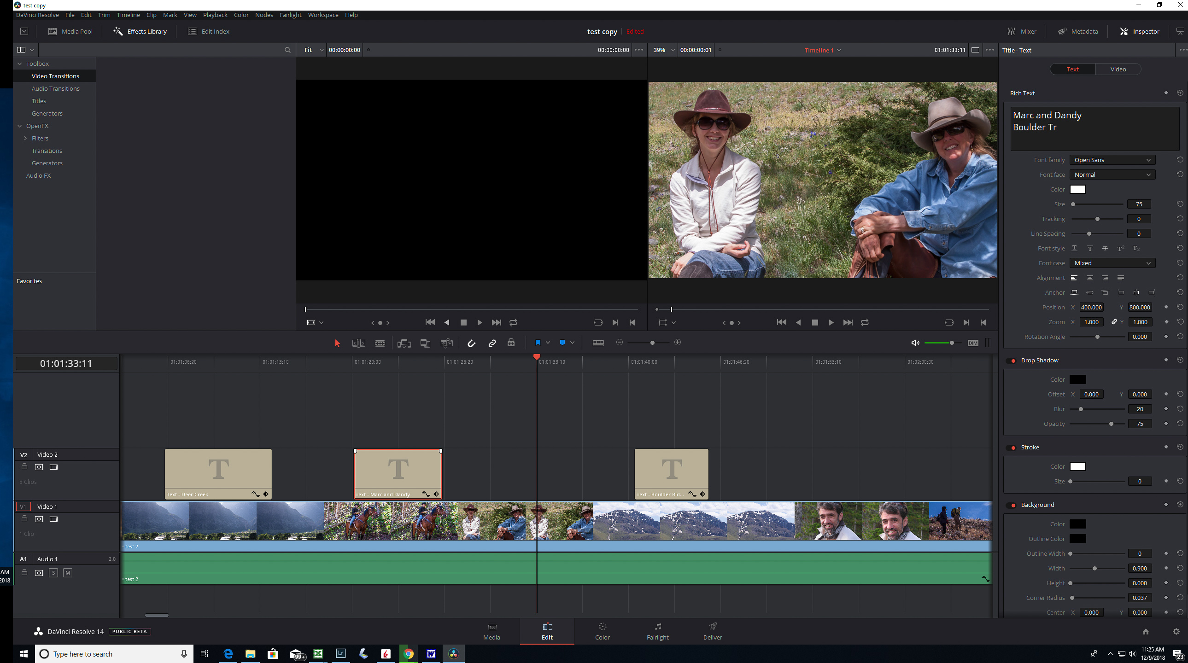The image size is (1188, 663).
Task: Toggle timeline snapping magnet icon
Action: click(x=471, y=343)
